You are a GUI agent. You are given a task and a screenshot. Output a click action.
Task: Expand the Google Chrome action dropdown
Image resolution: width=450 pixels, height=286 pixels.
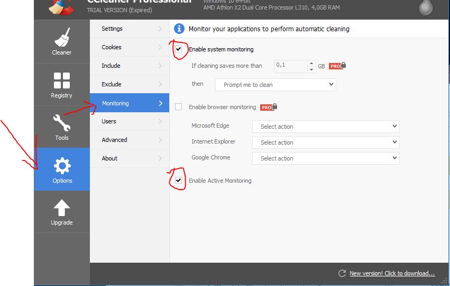coord(326,158)
